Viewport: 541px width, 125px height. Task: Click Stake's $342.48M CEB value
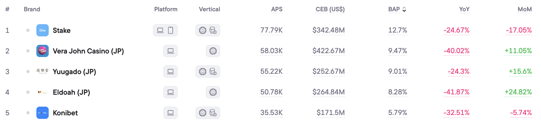tap(329, 30)
